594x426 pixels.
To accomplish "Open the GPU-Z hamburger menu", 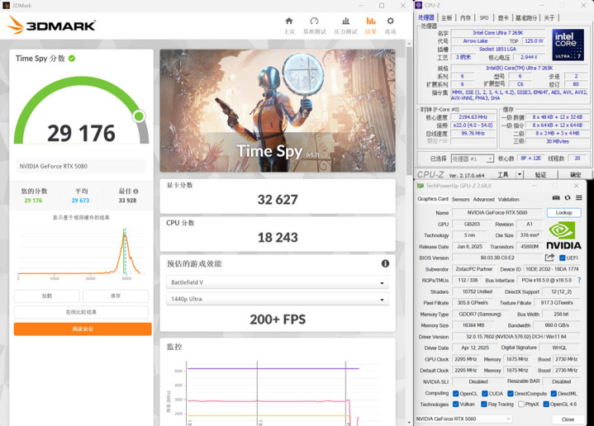I will pyautogui.click(x=580, y=198).
